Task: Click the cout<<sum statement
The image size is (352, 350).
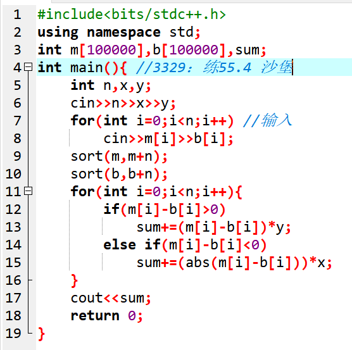Action: [111, 298]
